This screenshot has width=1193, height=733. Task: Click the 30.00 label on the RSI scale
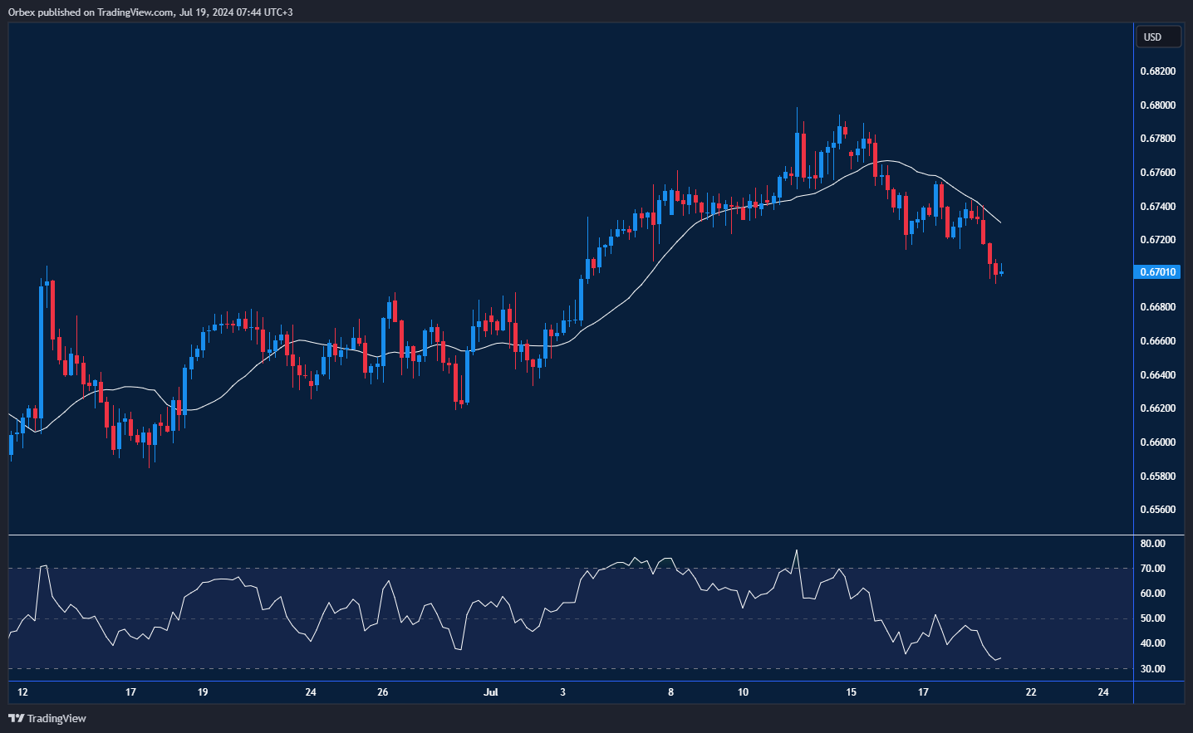click(x=1152, y=669)
